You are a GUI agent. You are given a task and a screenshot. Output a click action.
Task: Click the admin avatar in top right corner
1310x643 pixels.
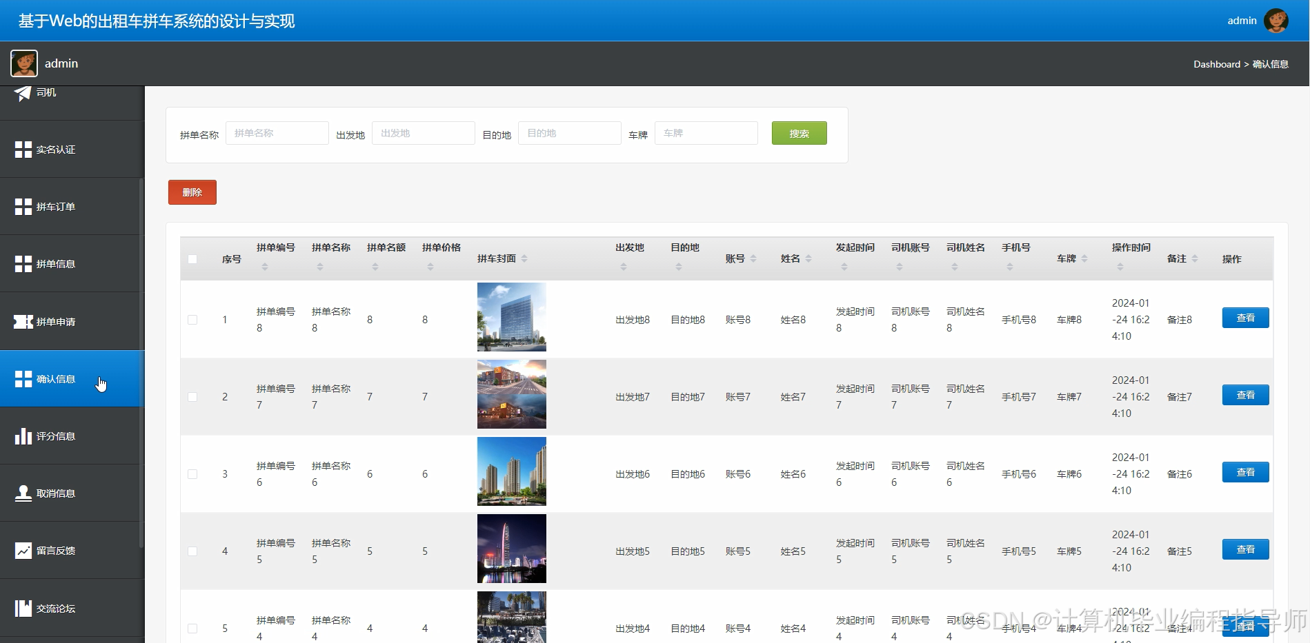click(1276, 21)
